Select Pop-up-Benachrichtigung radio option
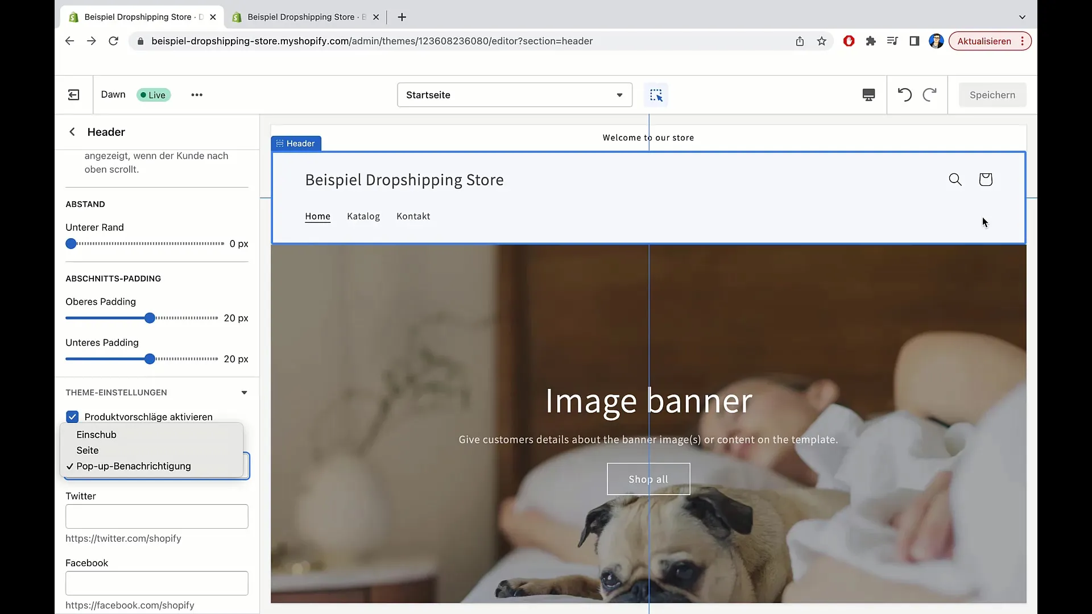Screen dimensions: 1092x614 coord(134,466)
